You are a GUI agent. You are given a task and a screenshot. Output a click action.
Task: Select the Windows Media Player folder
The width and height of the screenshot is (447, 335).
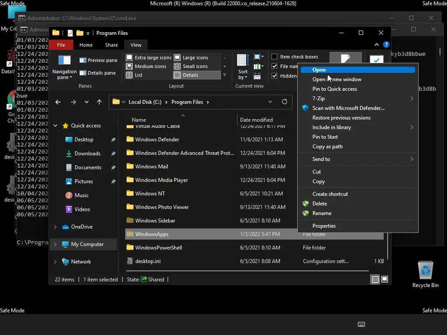pyautogui.click(x=162, y=180)
